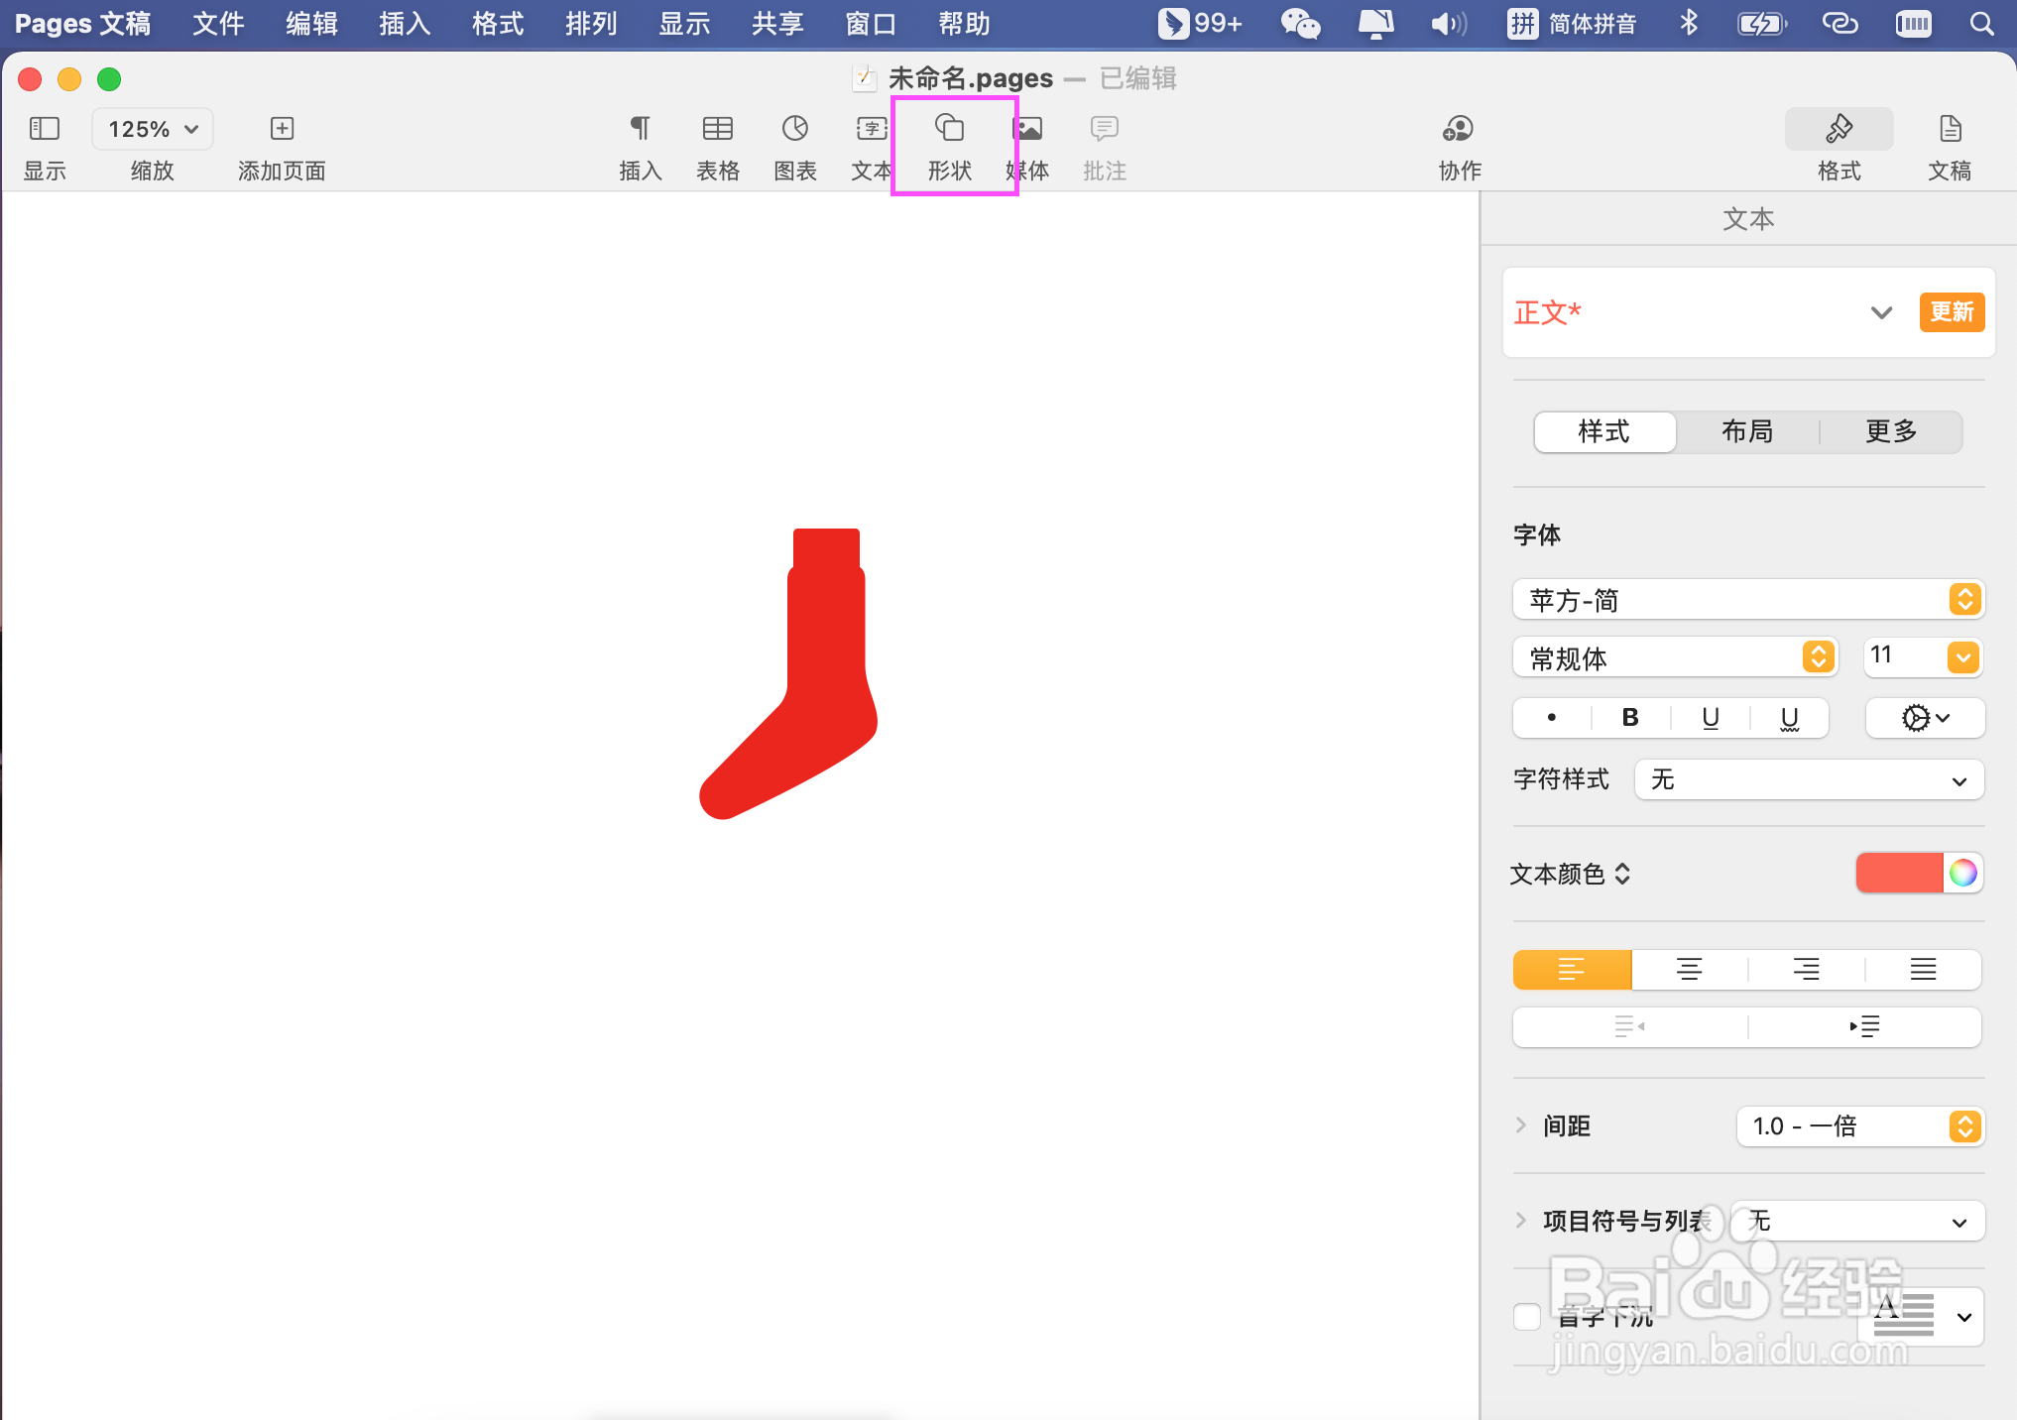The image size is (2017, 1420).
Task: Toggle Bold (B) text formatting
Action: point(1629,718)
